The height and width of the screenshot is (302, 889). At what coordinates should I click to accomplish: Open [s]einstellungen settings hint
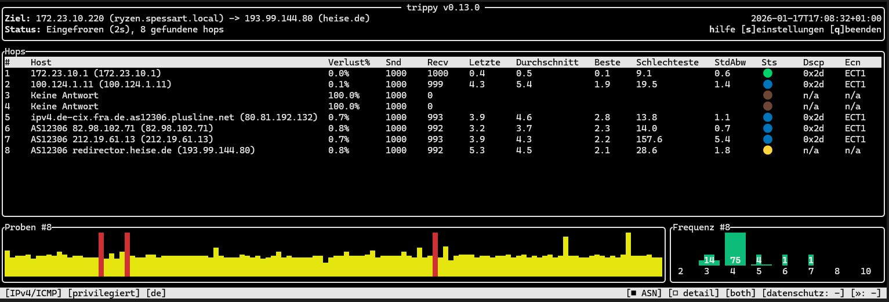782,30
